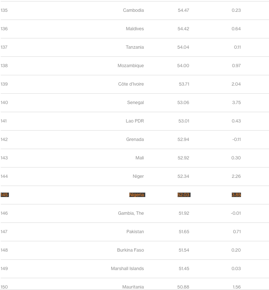
Task: Click Tanzania in the country column
Action: click(x=135, y=47)
